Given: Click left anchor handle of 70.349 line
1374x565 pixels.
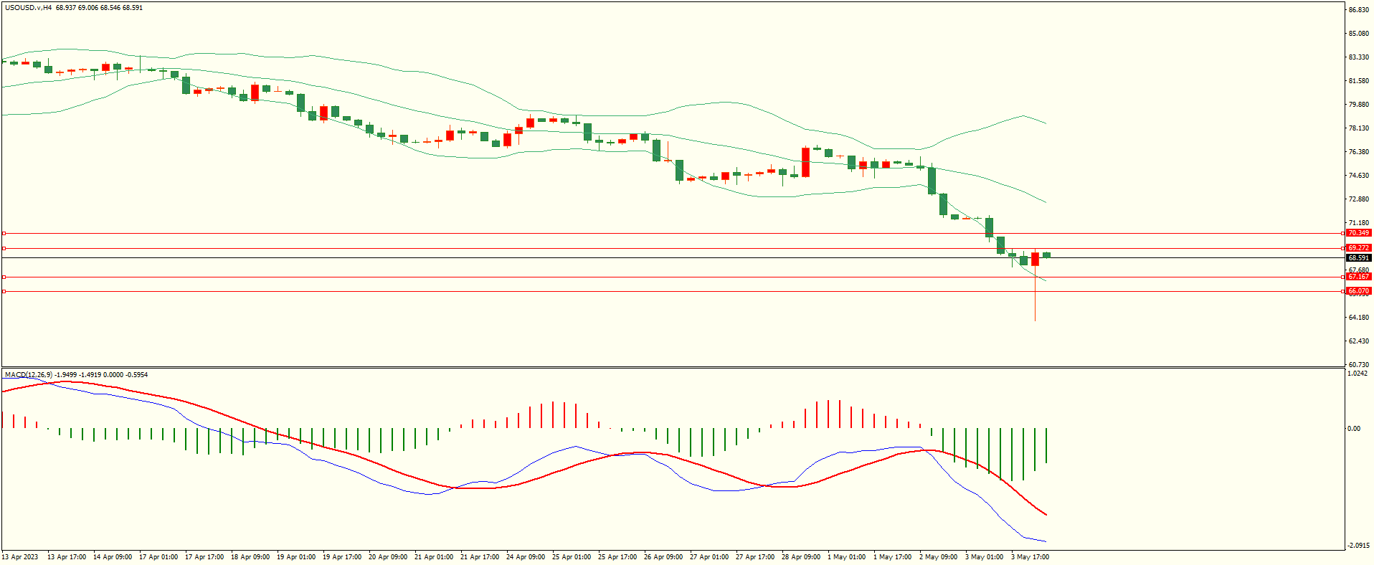Looking at the screenshot, I should (x=4, y=233).
